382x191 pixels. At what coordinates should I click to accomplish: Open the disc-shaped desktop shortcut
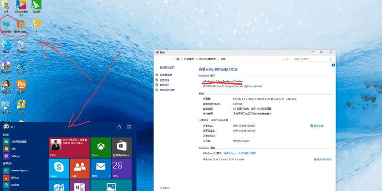6,66
